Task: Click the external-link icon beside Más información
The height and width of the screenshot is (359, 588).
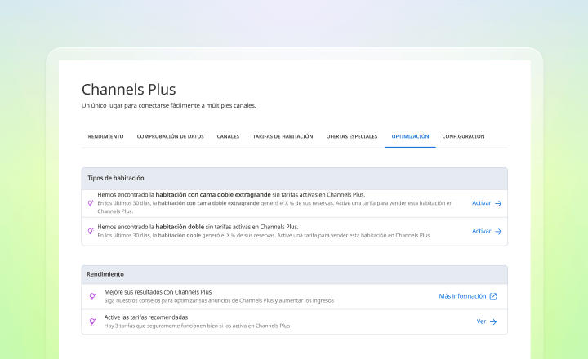Action: (493, 296)
